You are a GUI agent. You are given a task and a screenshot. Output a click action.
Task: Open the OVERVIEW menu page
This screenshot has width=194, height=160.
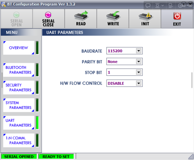(x=19, y=48)
